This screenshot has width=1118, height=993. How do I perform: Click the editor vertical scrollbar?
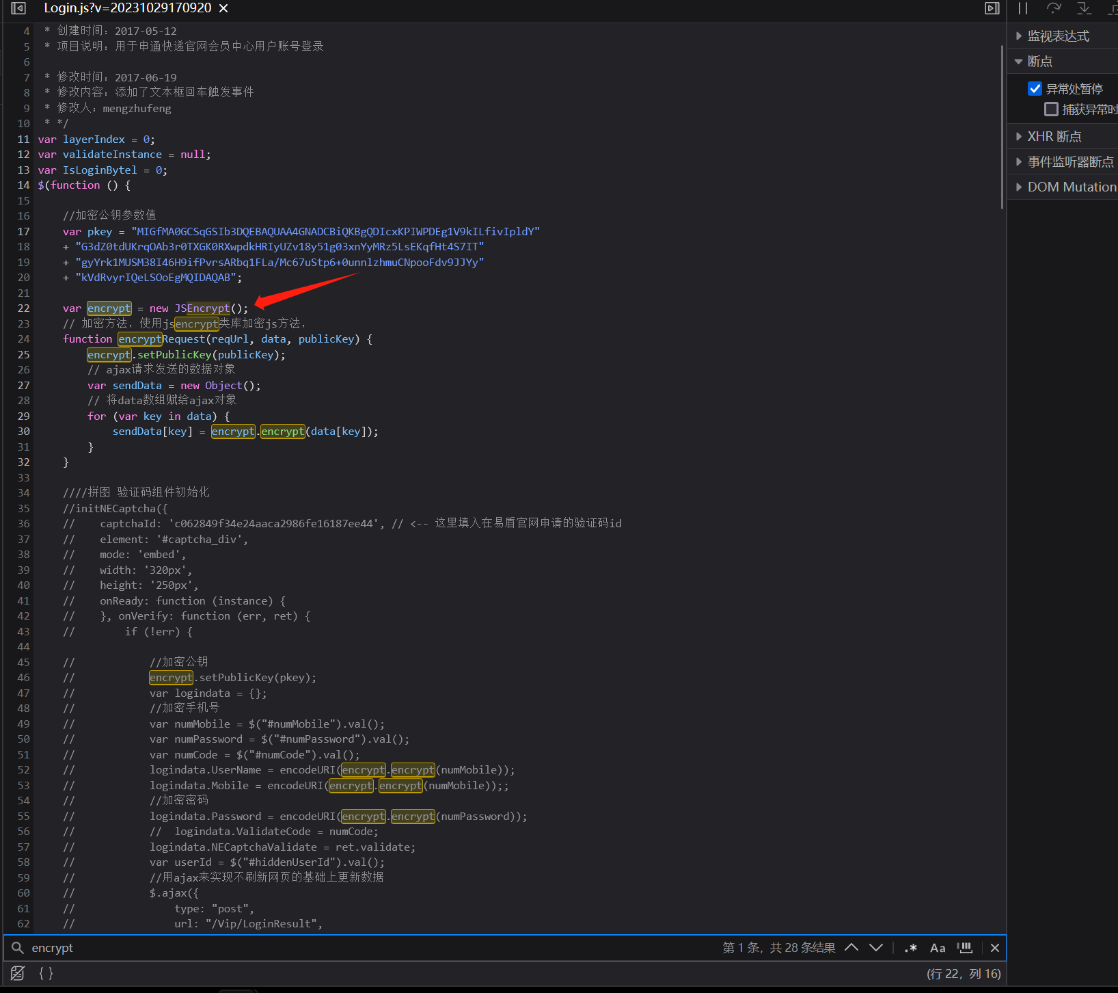(x=1003, y=127)
